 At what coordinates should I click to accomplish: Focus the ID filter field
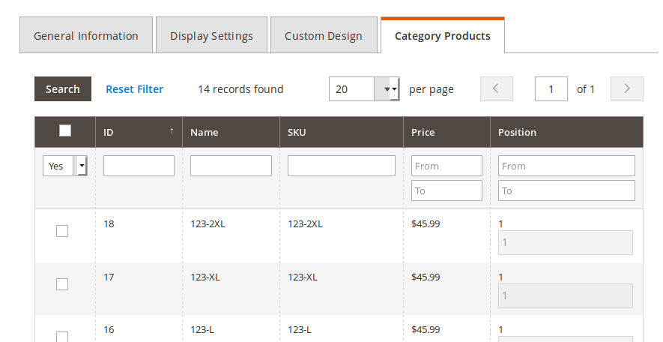pos(139,166)
